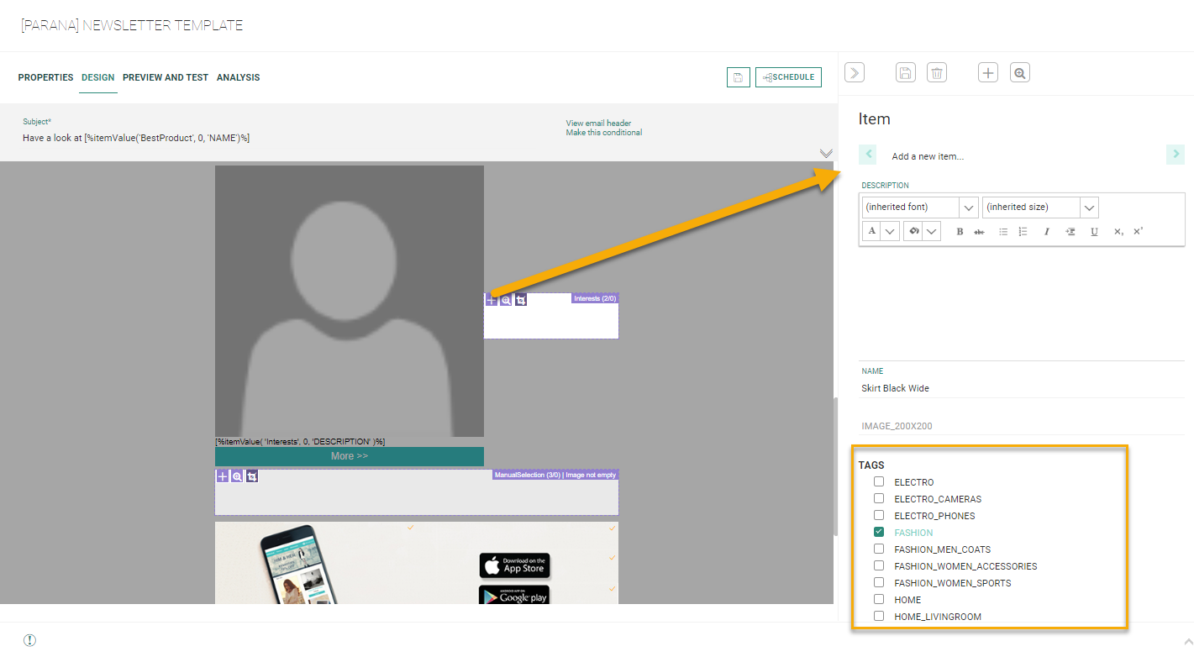Click the Make this conditional link
Viewport: 1194px width, 657px height.
(x=603, y=133)
